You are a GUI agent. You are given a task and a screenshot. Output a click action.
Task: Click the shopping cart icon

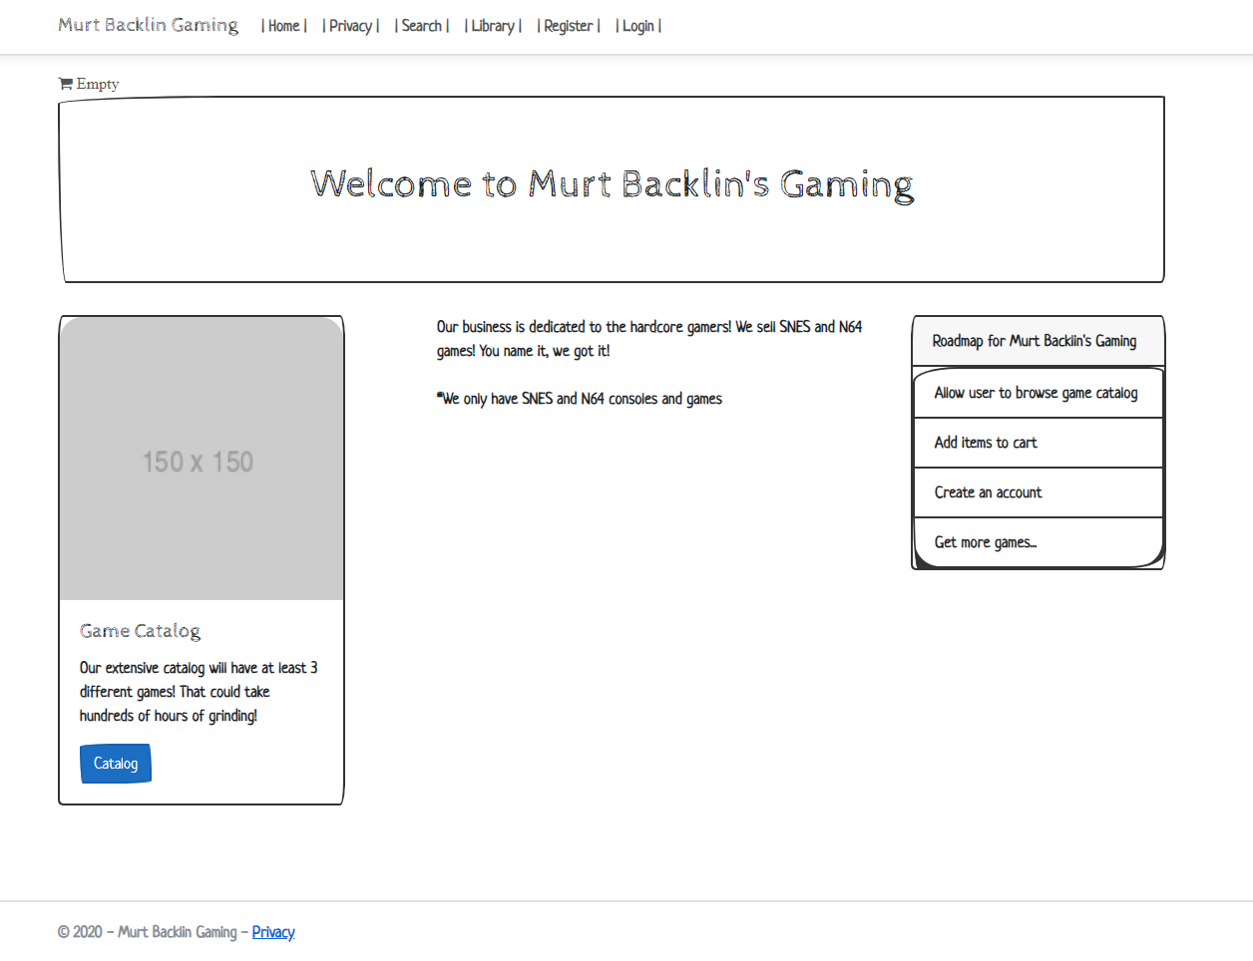tap(65, 84)
